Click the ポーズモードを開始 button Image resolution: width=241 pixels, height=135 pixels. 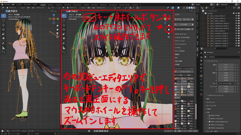pos(184,29)
